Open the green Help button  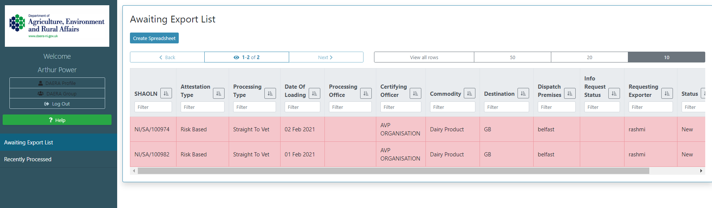click(x=57, y=120)
